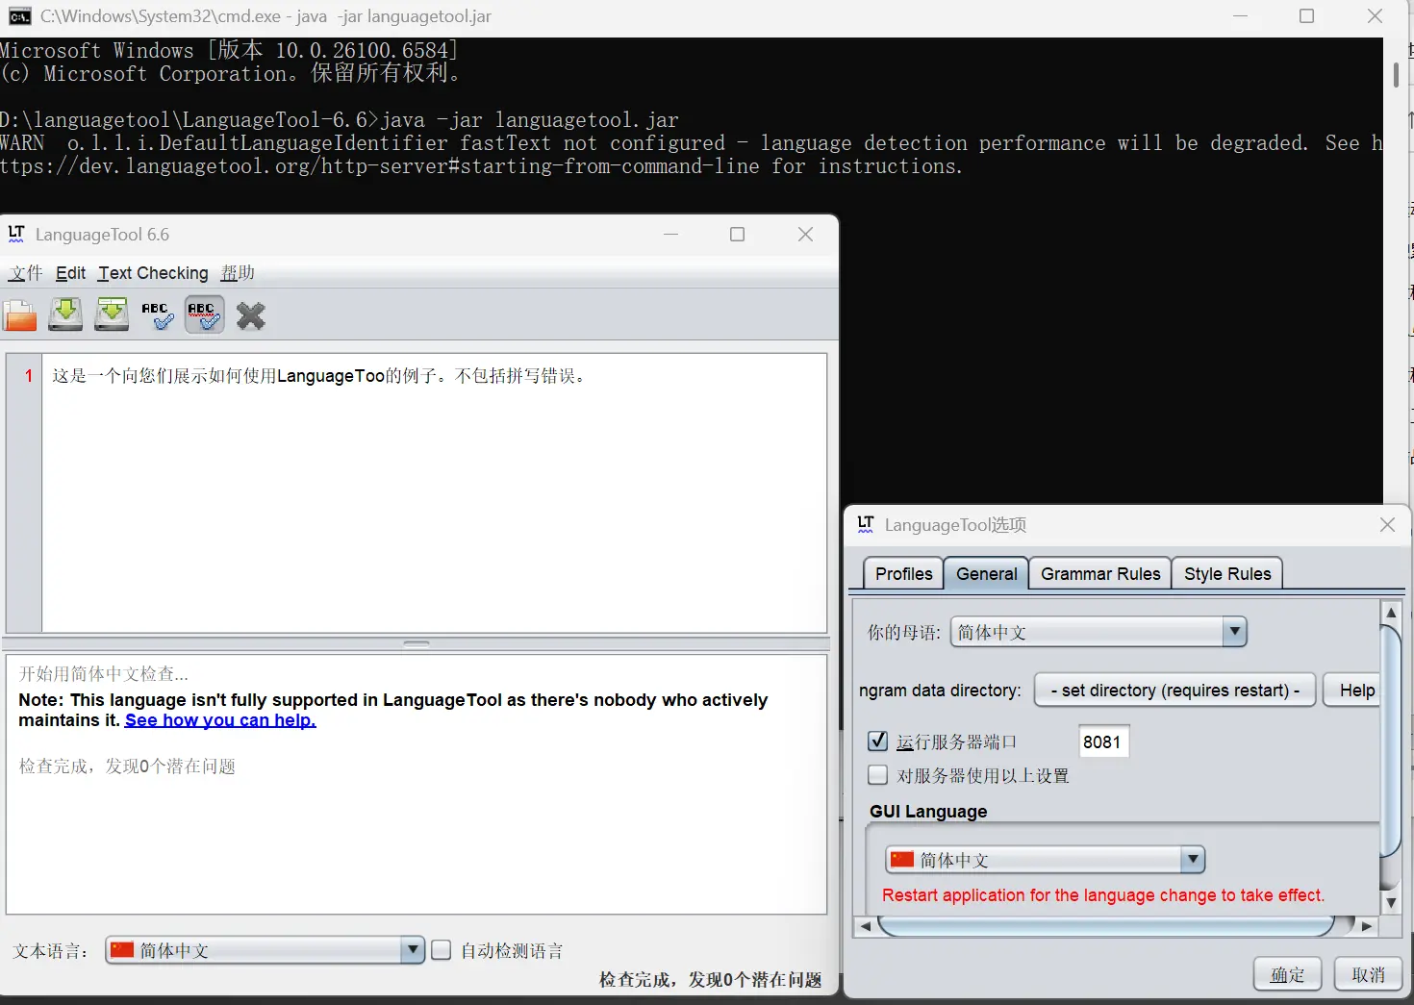Viewport: 1414px width, 1005px height.
Task: Click the Open file folder icon
Action: click(x=19, y=315)
